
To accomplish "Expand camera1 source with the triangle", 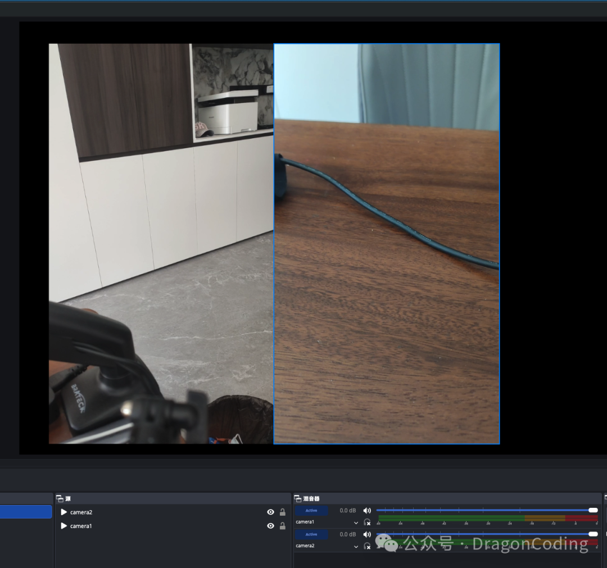I will [x=64, y=526].
